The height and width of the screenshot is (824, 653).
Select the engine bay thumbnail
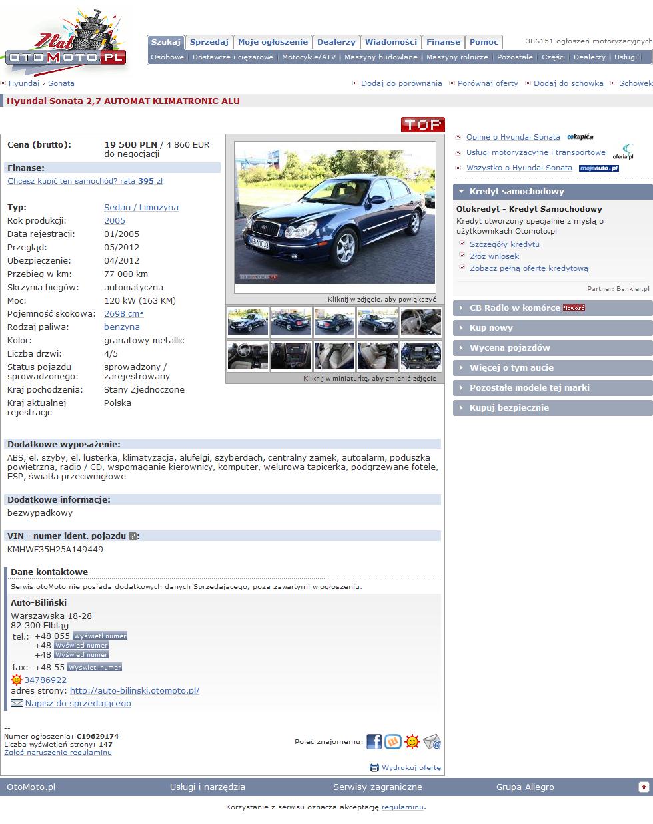pyautogui.click(x=421, y=356)
